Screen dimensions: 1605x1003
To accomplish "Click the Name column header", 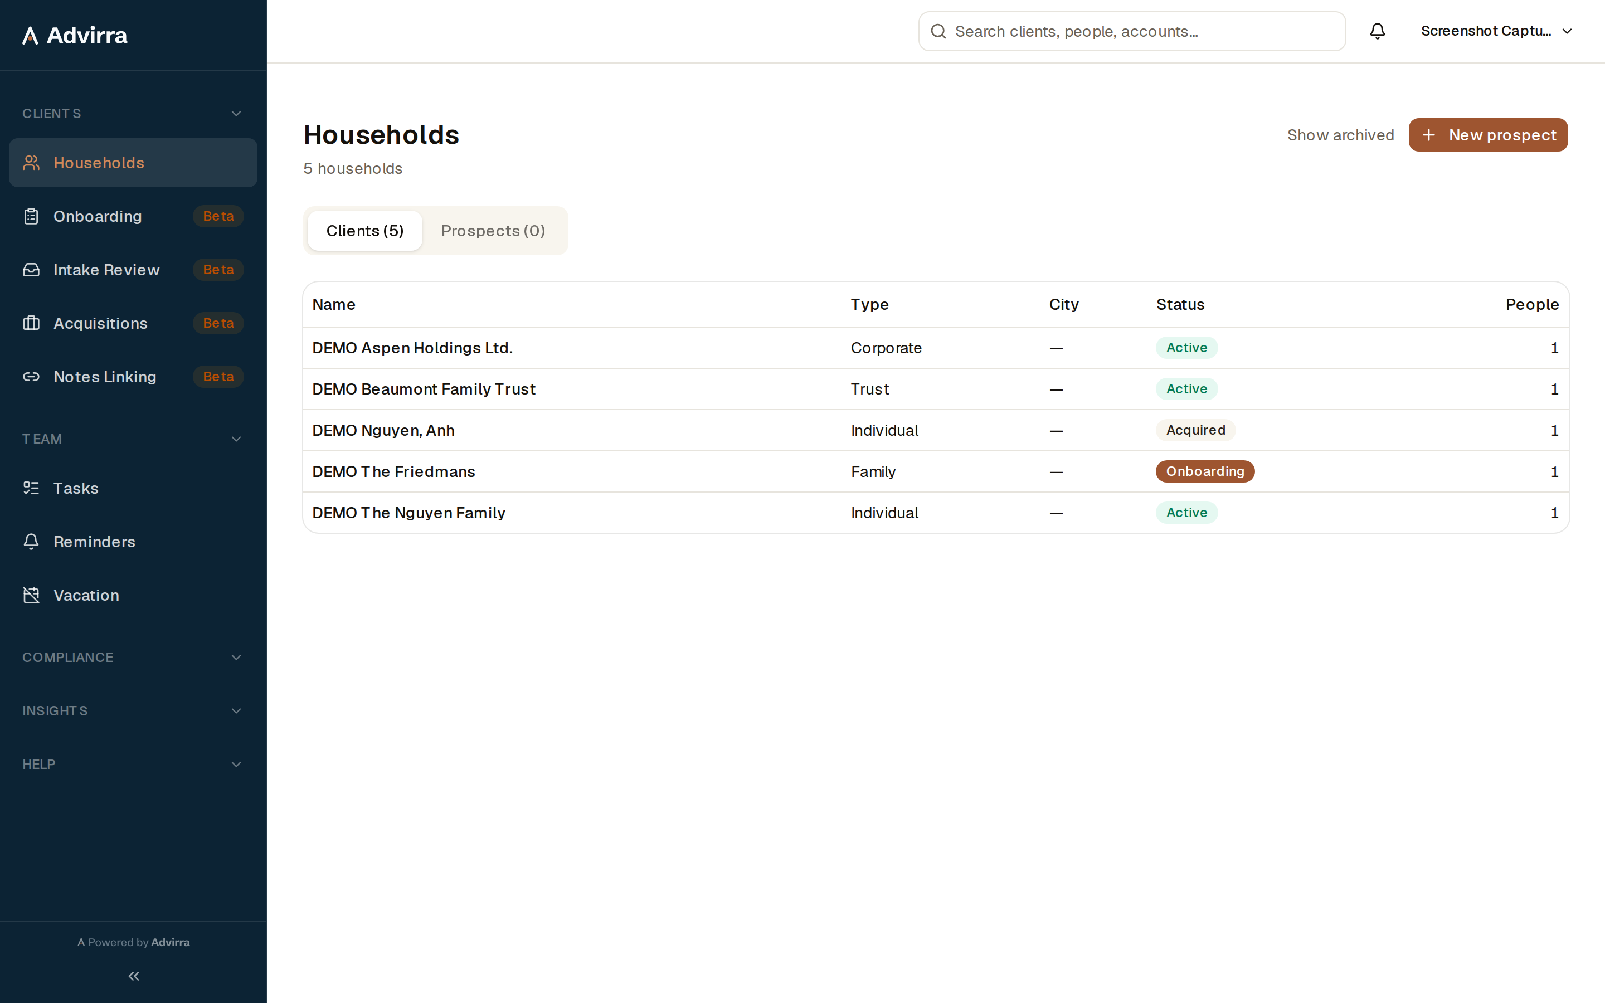I will tap(334, 304).
